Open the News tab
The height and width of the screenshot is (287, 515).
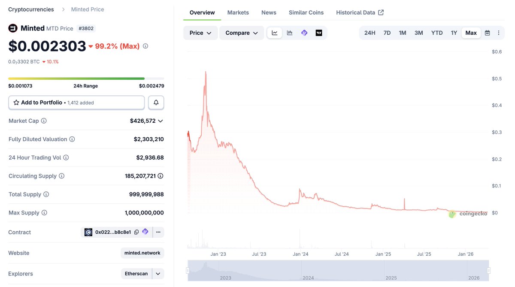pyautogui.click(x=269, y=12)
